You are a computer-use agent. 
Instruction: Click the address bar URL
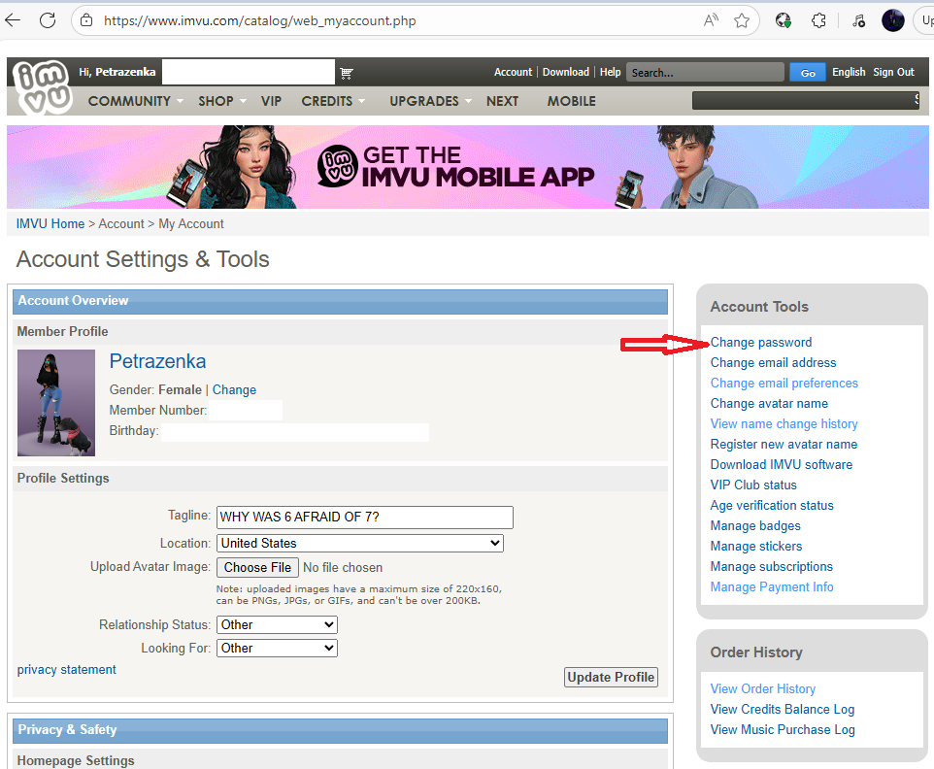[x=259, y=20]
